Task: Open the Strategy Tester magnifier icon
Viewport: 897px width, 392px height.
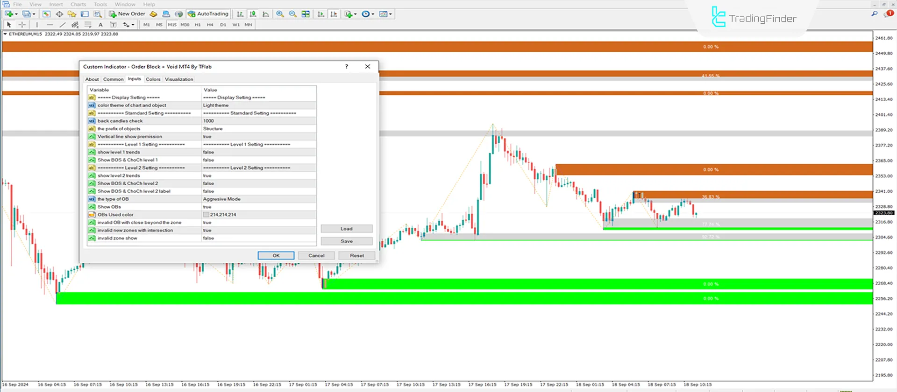Action: [98, 14]
